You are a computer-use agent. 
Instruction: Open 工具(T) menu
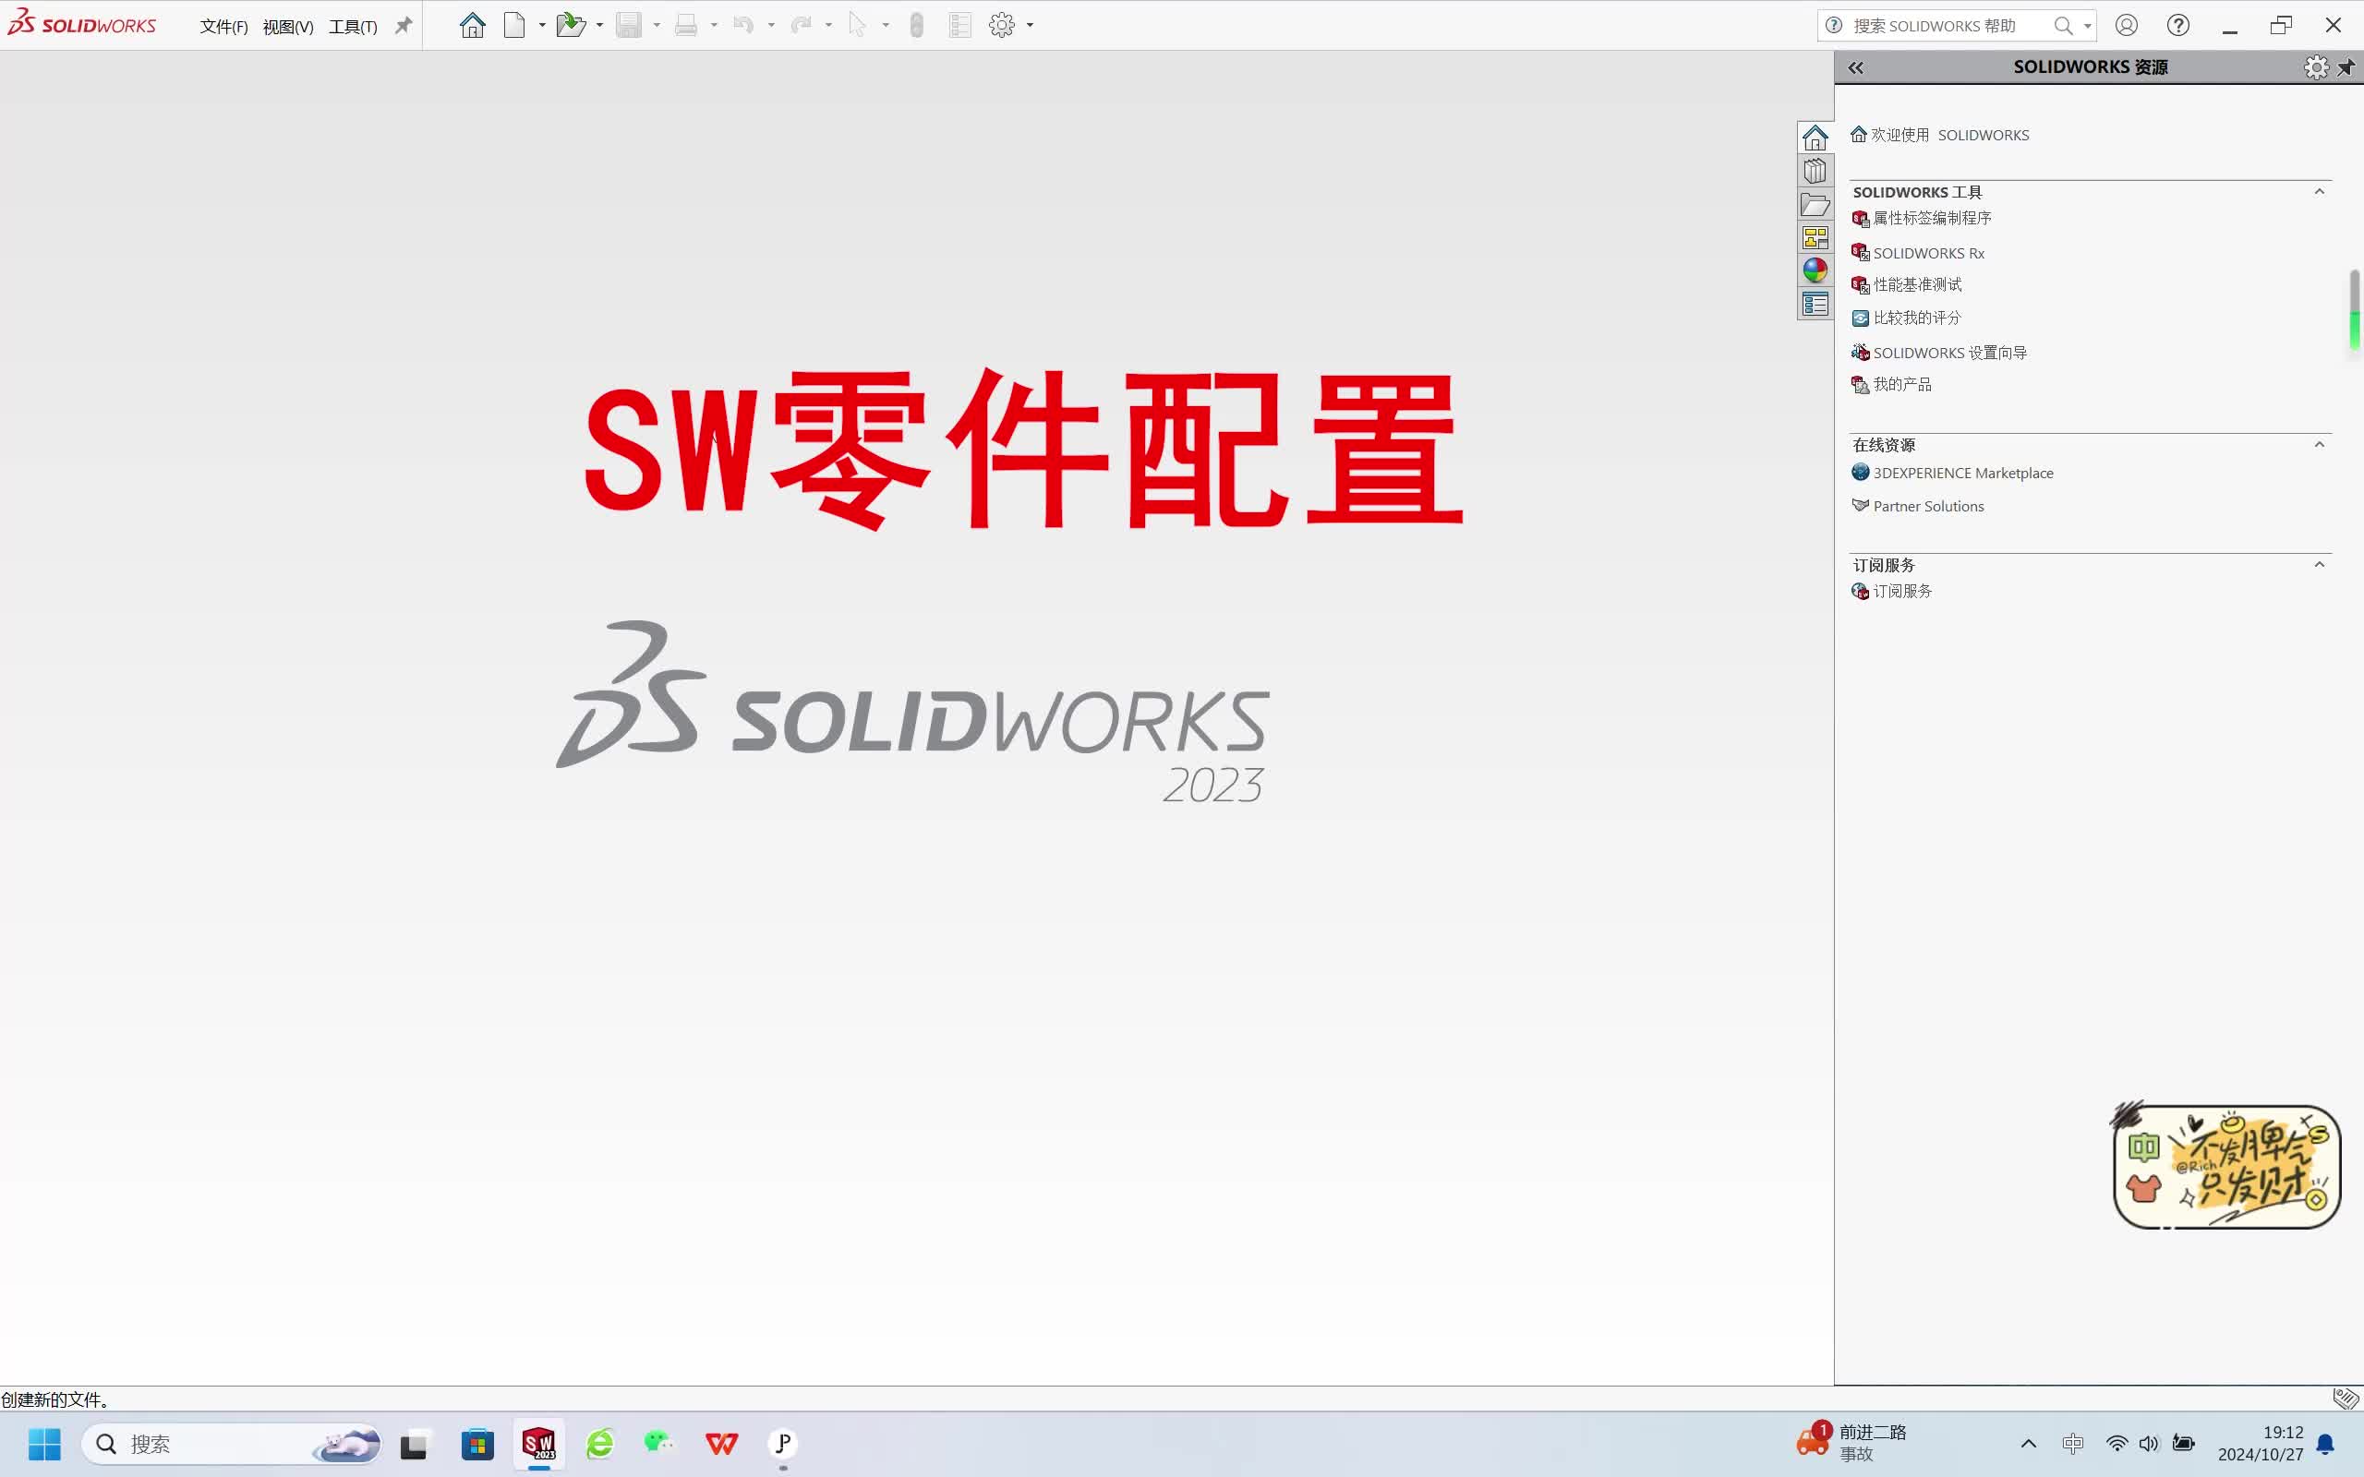pyautogui.click(x=353, y=27)
